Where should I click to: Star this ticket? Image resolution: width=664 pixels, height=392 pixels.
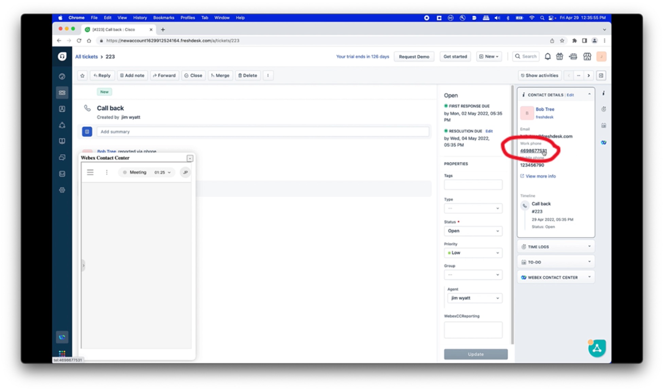(x=82, y=75)
